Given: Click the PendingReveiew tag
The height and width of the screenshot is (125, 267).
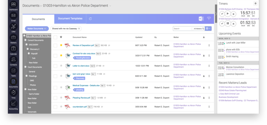Looking at the screenshot, I should 82,58.
